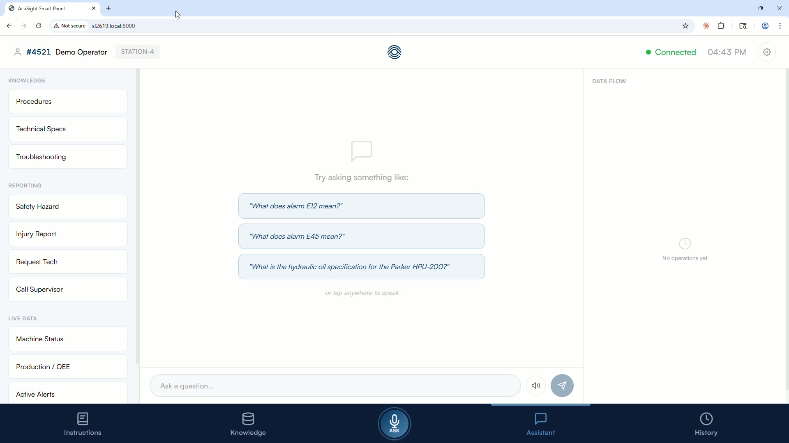
Task: Open Troubleshooting
Action: 68,157
